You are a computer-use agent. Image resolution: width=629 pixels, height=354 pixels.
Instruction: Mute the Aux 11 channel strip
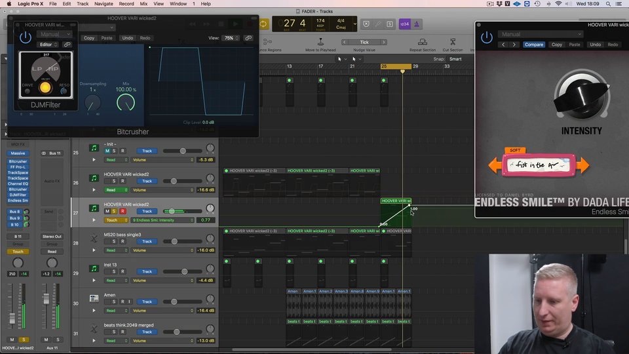click(x=46, y=340)
